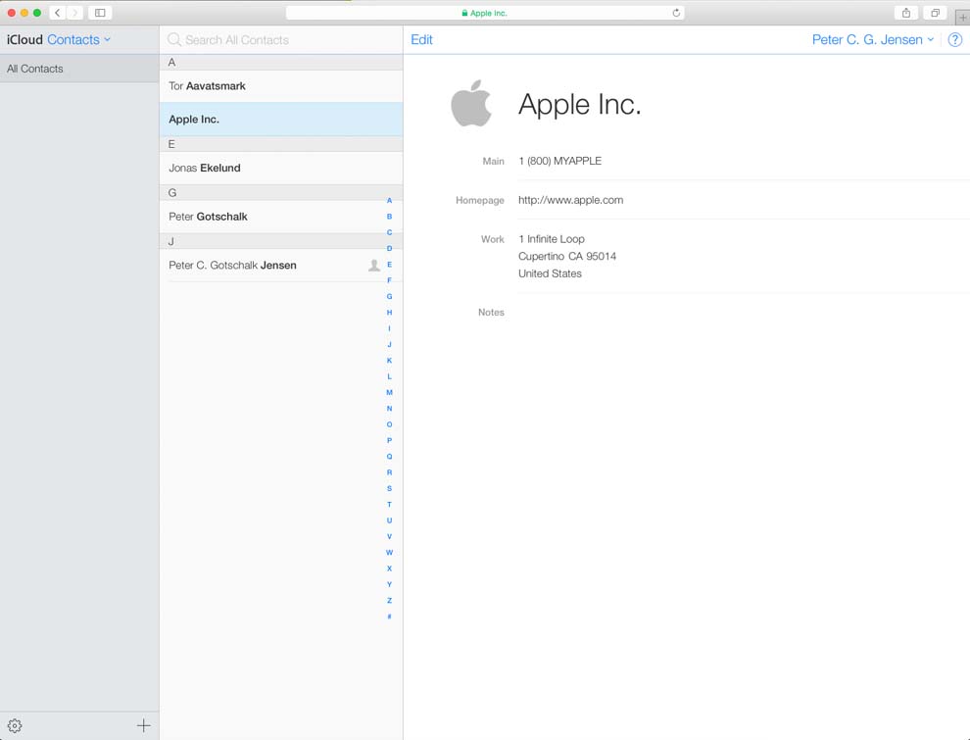Open the contacts settings gear icon

coord(15,725)
